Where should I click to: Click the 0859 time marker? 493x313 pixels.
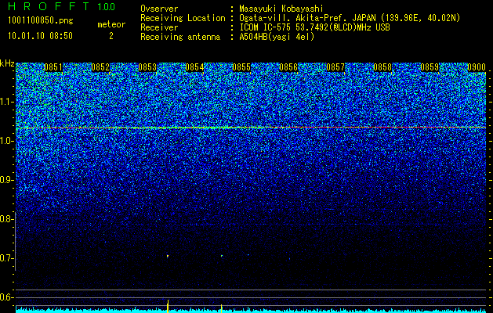click(430, 67)
